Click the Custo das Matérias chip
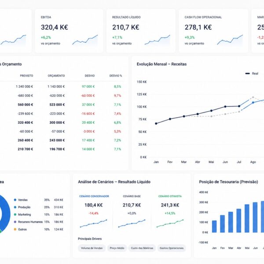 [x=142, y=248]
